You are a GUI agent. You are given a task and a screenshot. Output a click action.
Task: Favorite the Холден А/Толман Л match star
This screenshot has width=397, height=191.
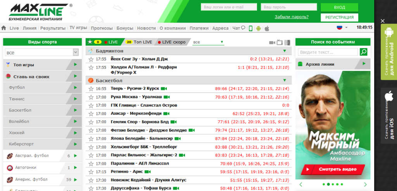(91, 68)
